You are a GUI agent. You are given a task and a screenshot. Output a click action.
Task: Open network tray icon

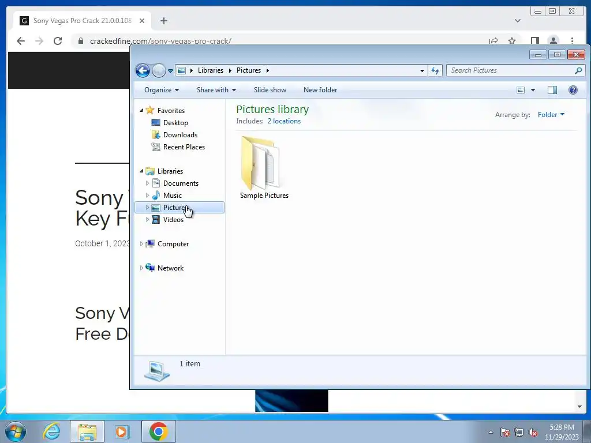[x=519, y=432]
